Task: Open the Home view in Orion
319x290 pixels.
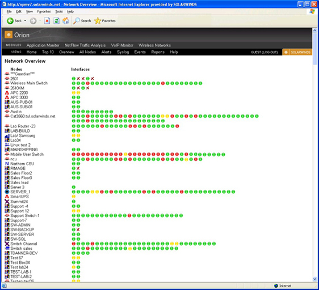Action: pos(32,52)
